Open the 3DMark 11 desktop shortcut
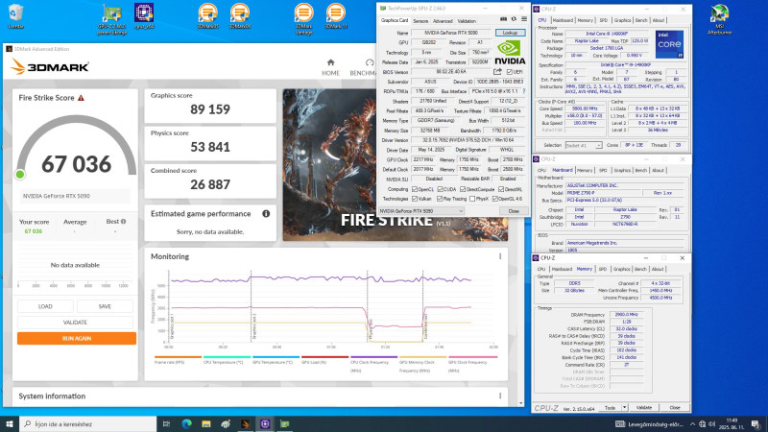Screen dimensions: 768x432 335,15
